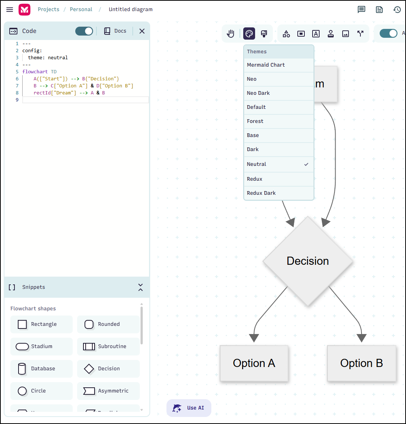Open the shapes toolbar icon
The image size is (406, 424).
click(x=286, y=34)
